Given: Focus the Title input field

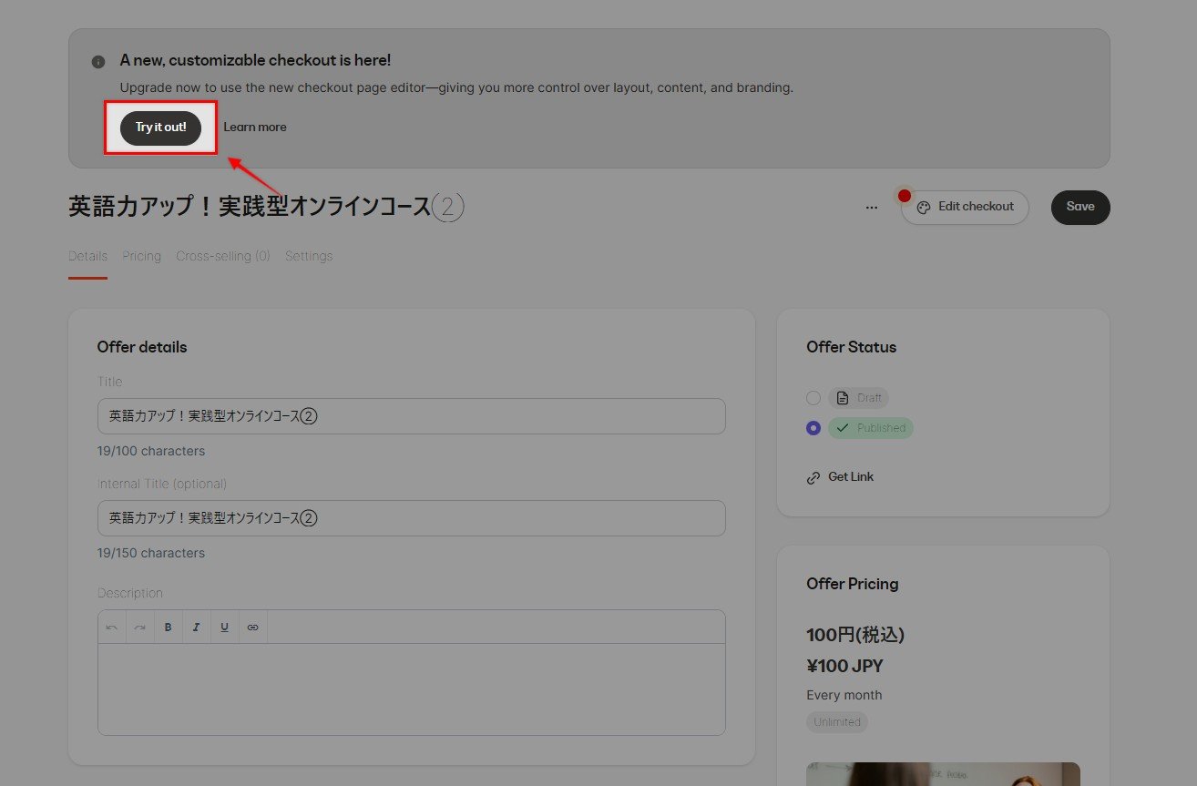Looking at the screenshot, I should point(412,416).
